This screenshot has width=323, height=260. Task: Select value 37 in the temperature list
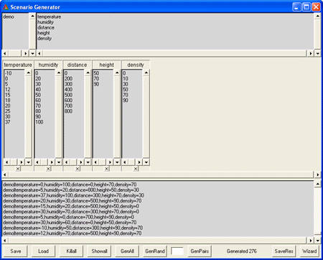[x=8, y=122]
